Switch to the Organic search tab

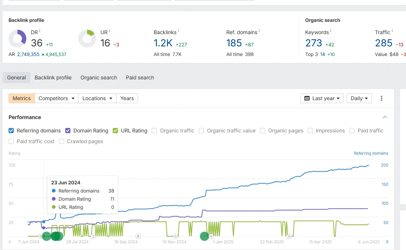(x=99, y=78)
